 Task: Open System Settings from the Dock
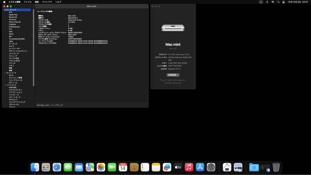point(211,167)
